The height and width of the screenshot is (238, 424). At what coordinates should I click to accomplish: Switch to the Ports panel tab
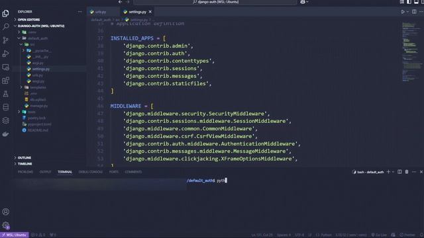click(114, 172)
